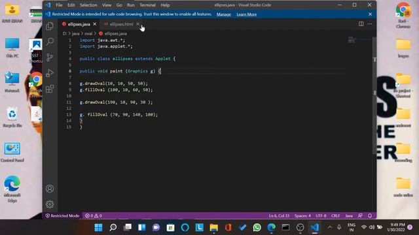Open the Run menu

[131, 5]
